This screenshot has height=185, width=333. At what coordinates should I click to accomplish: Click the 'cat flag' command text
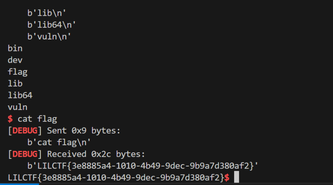point(37,119)
